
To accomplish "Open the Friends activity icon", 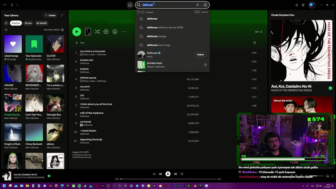I will coord(303,5).
